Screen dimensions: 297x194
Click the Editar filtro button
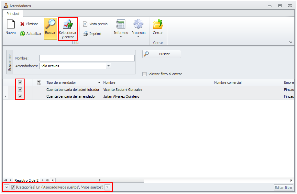283,188
